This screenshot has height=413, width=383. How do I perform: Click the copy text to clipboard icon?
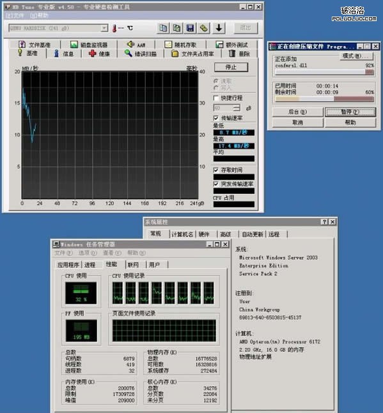click(x=163, y=28)
